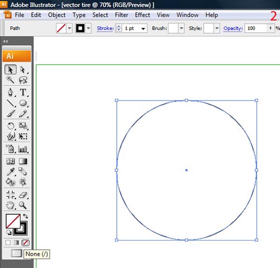Open the Object menu
The width and height of the screenshot is (280, 268).
coord(57,15)
